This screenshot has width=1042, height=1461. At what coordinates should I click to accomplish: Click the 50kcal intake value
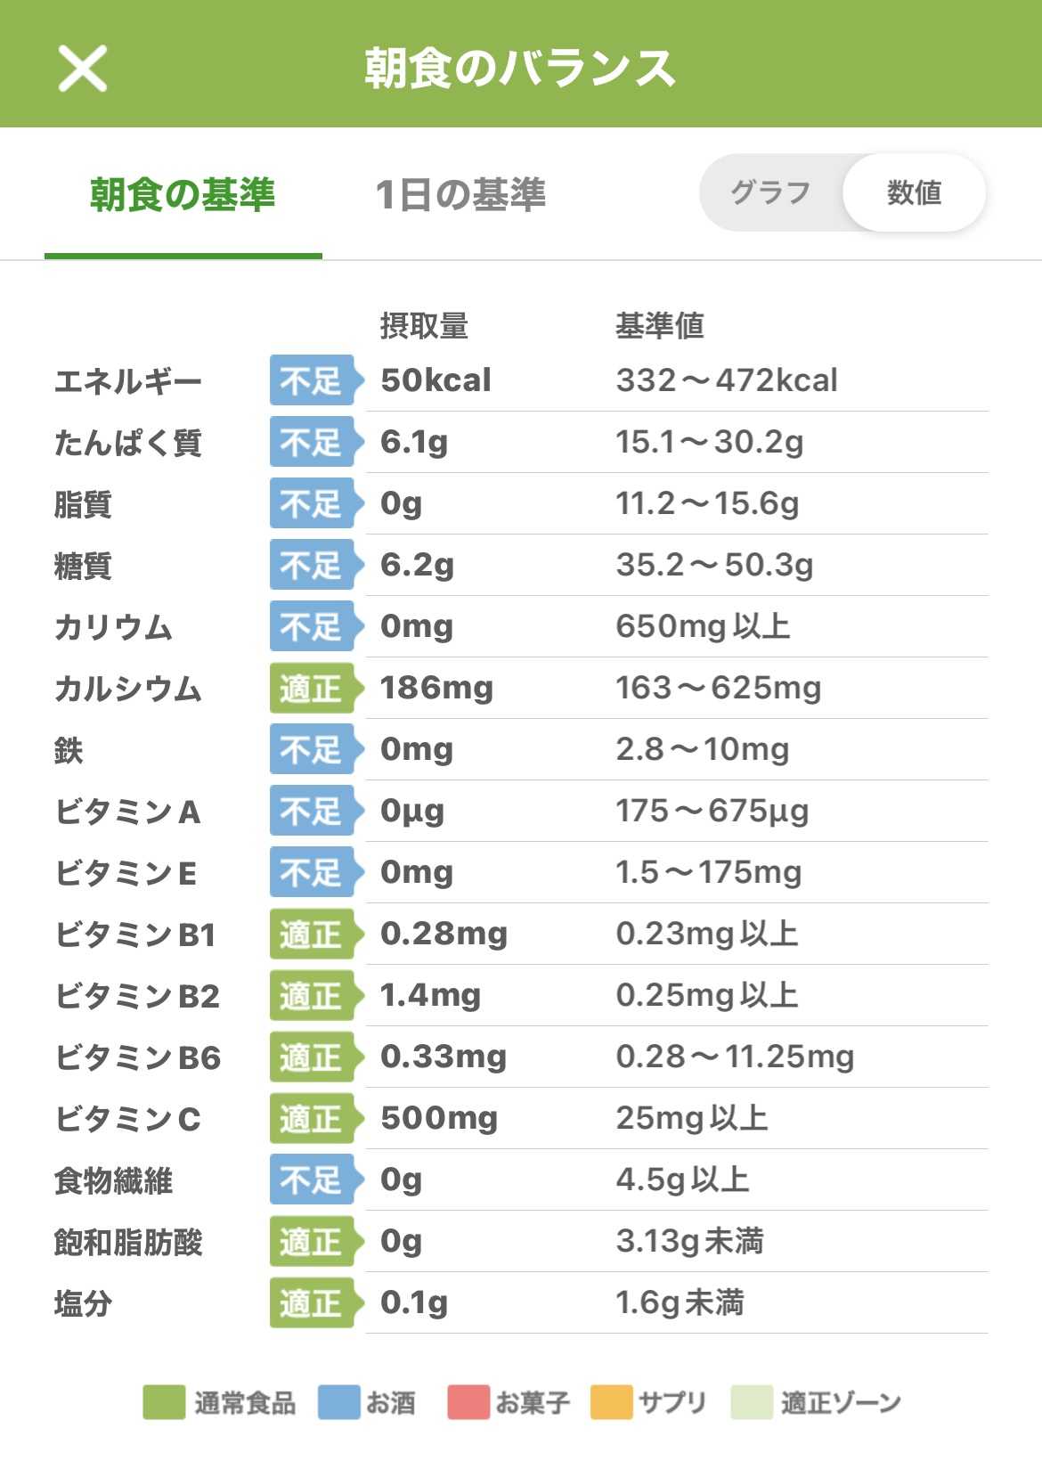[436, 380]
